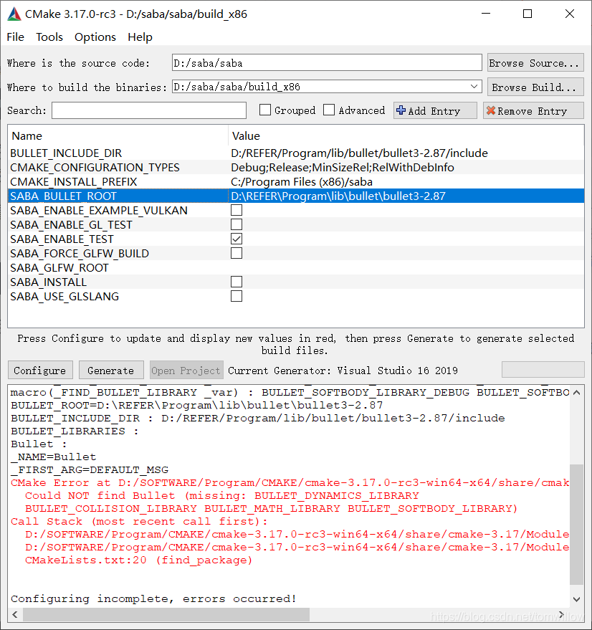Click the 'Call Stack (most recent call first):' line

coord(139,521)
